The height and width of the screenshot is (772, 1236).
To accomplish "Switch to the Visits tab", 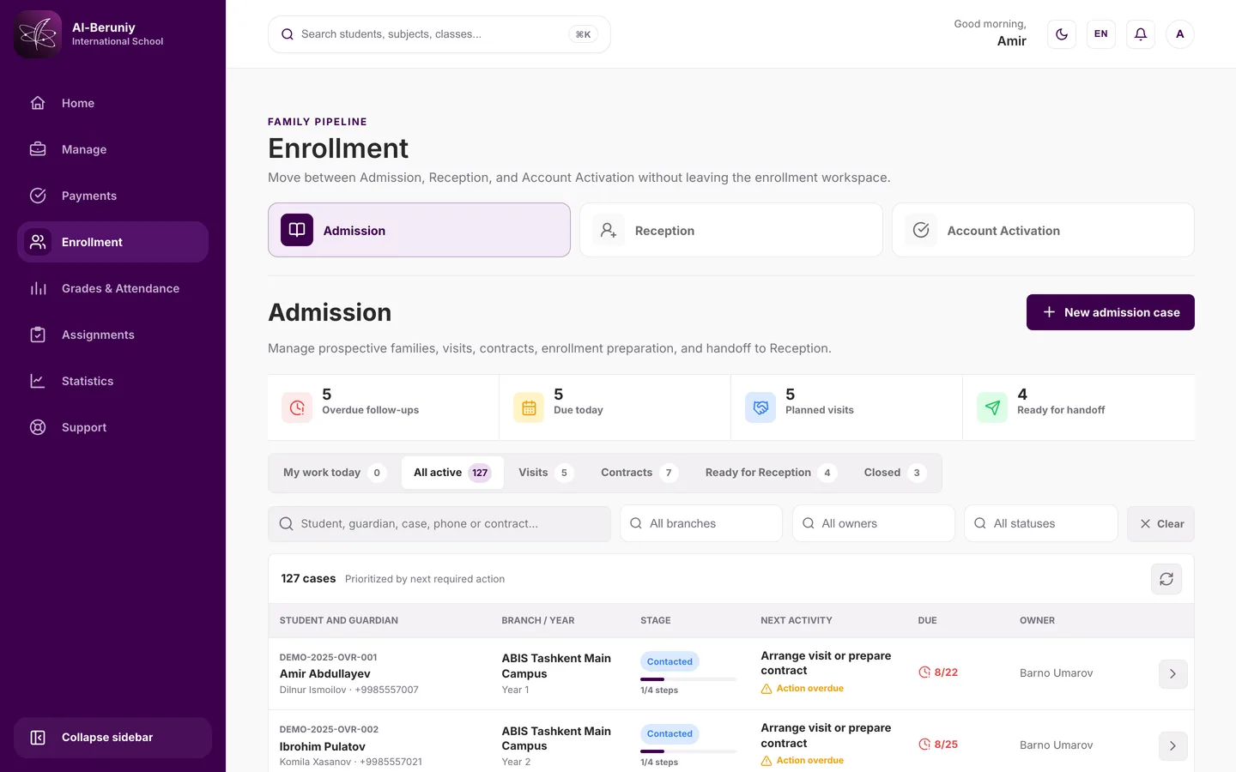I will pyautogui.click(x=546, y=473).
